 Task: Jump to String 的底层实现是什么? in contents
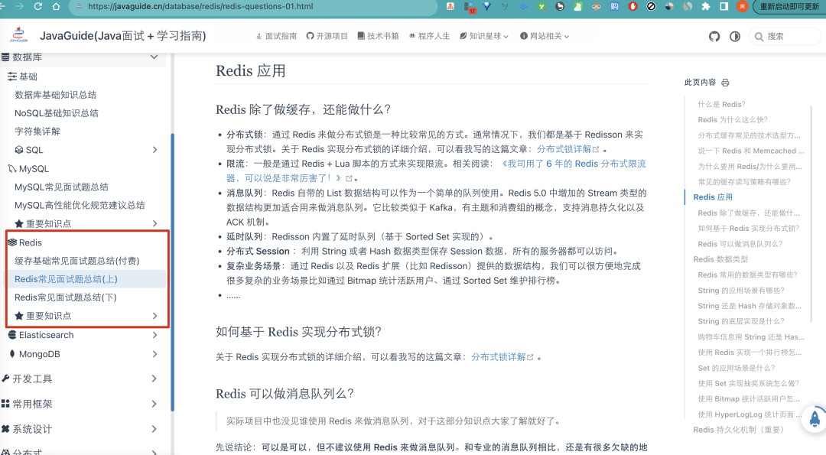point(741,322)
